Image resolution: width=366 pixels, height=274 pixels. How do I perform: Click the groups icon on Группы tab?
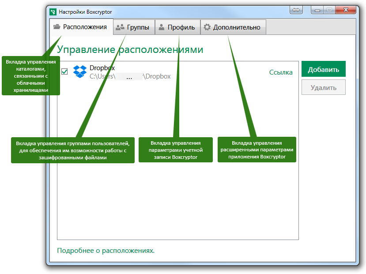(x=120, y=26)
